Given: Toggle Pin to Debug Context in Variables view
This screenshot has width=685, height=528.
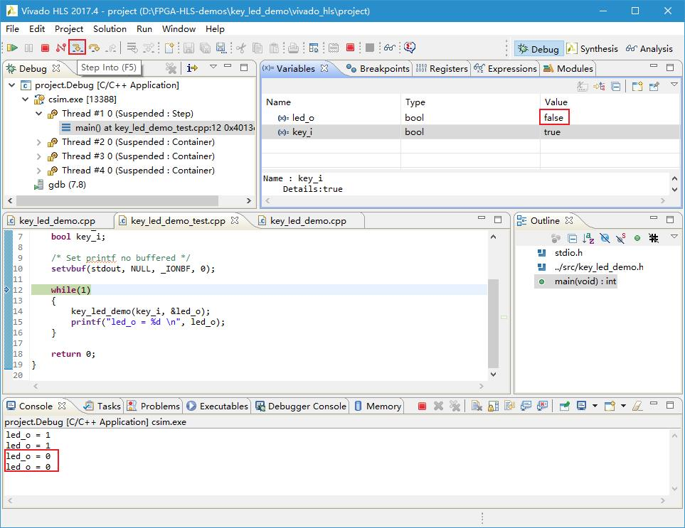Looking at the screenshot, I should click(x=654, y=87).
